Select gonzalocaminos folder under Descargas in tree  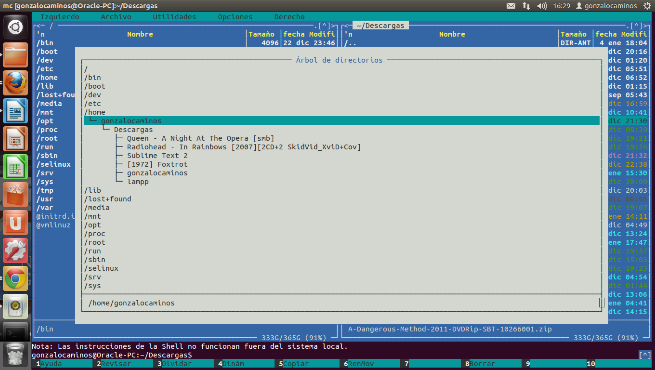coord(157,173)
